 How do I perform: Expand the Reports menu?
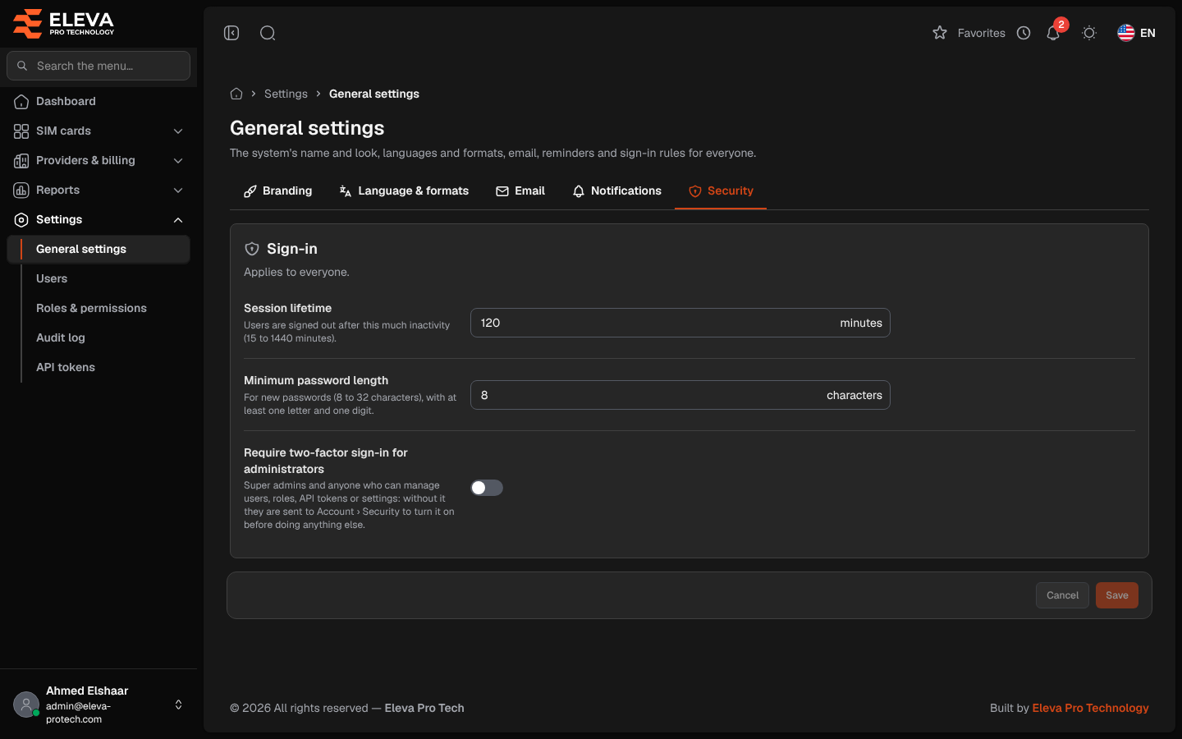[98, 190]
